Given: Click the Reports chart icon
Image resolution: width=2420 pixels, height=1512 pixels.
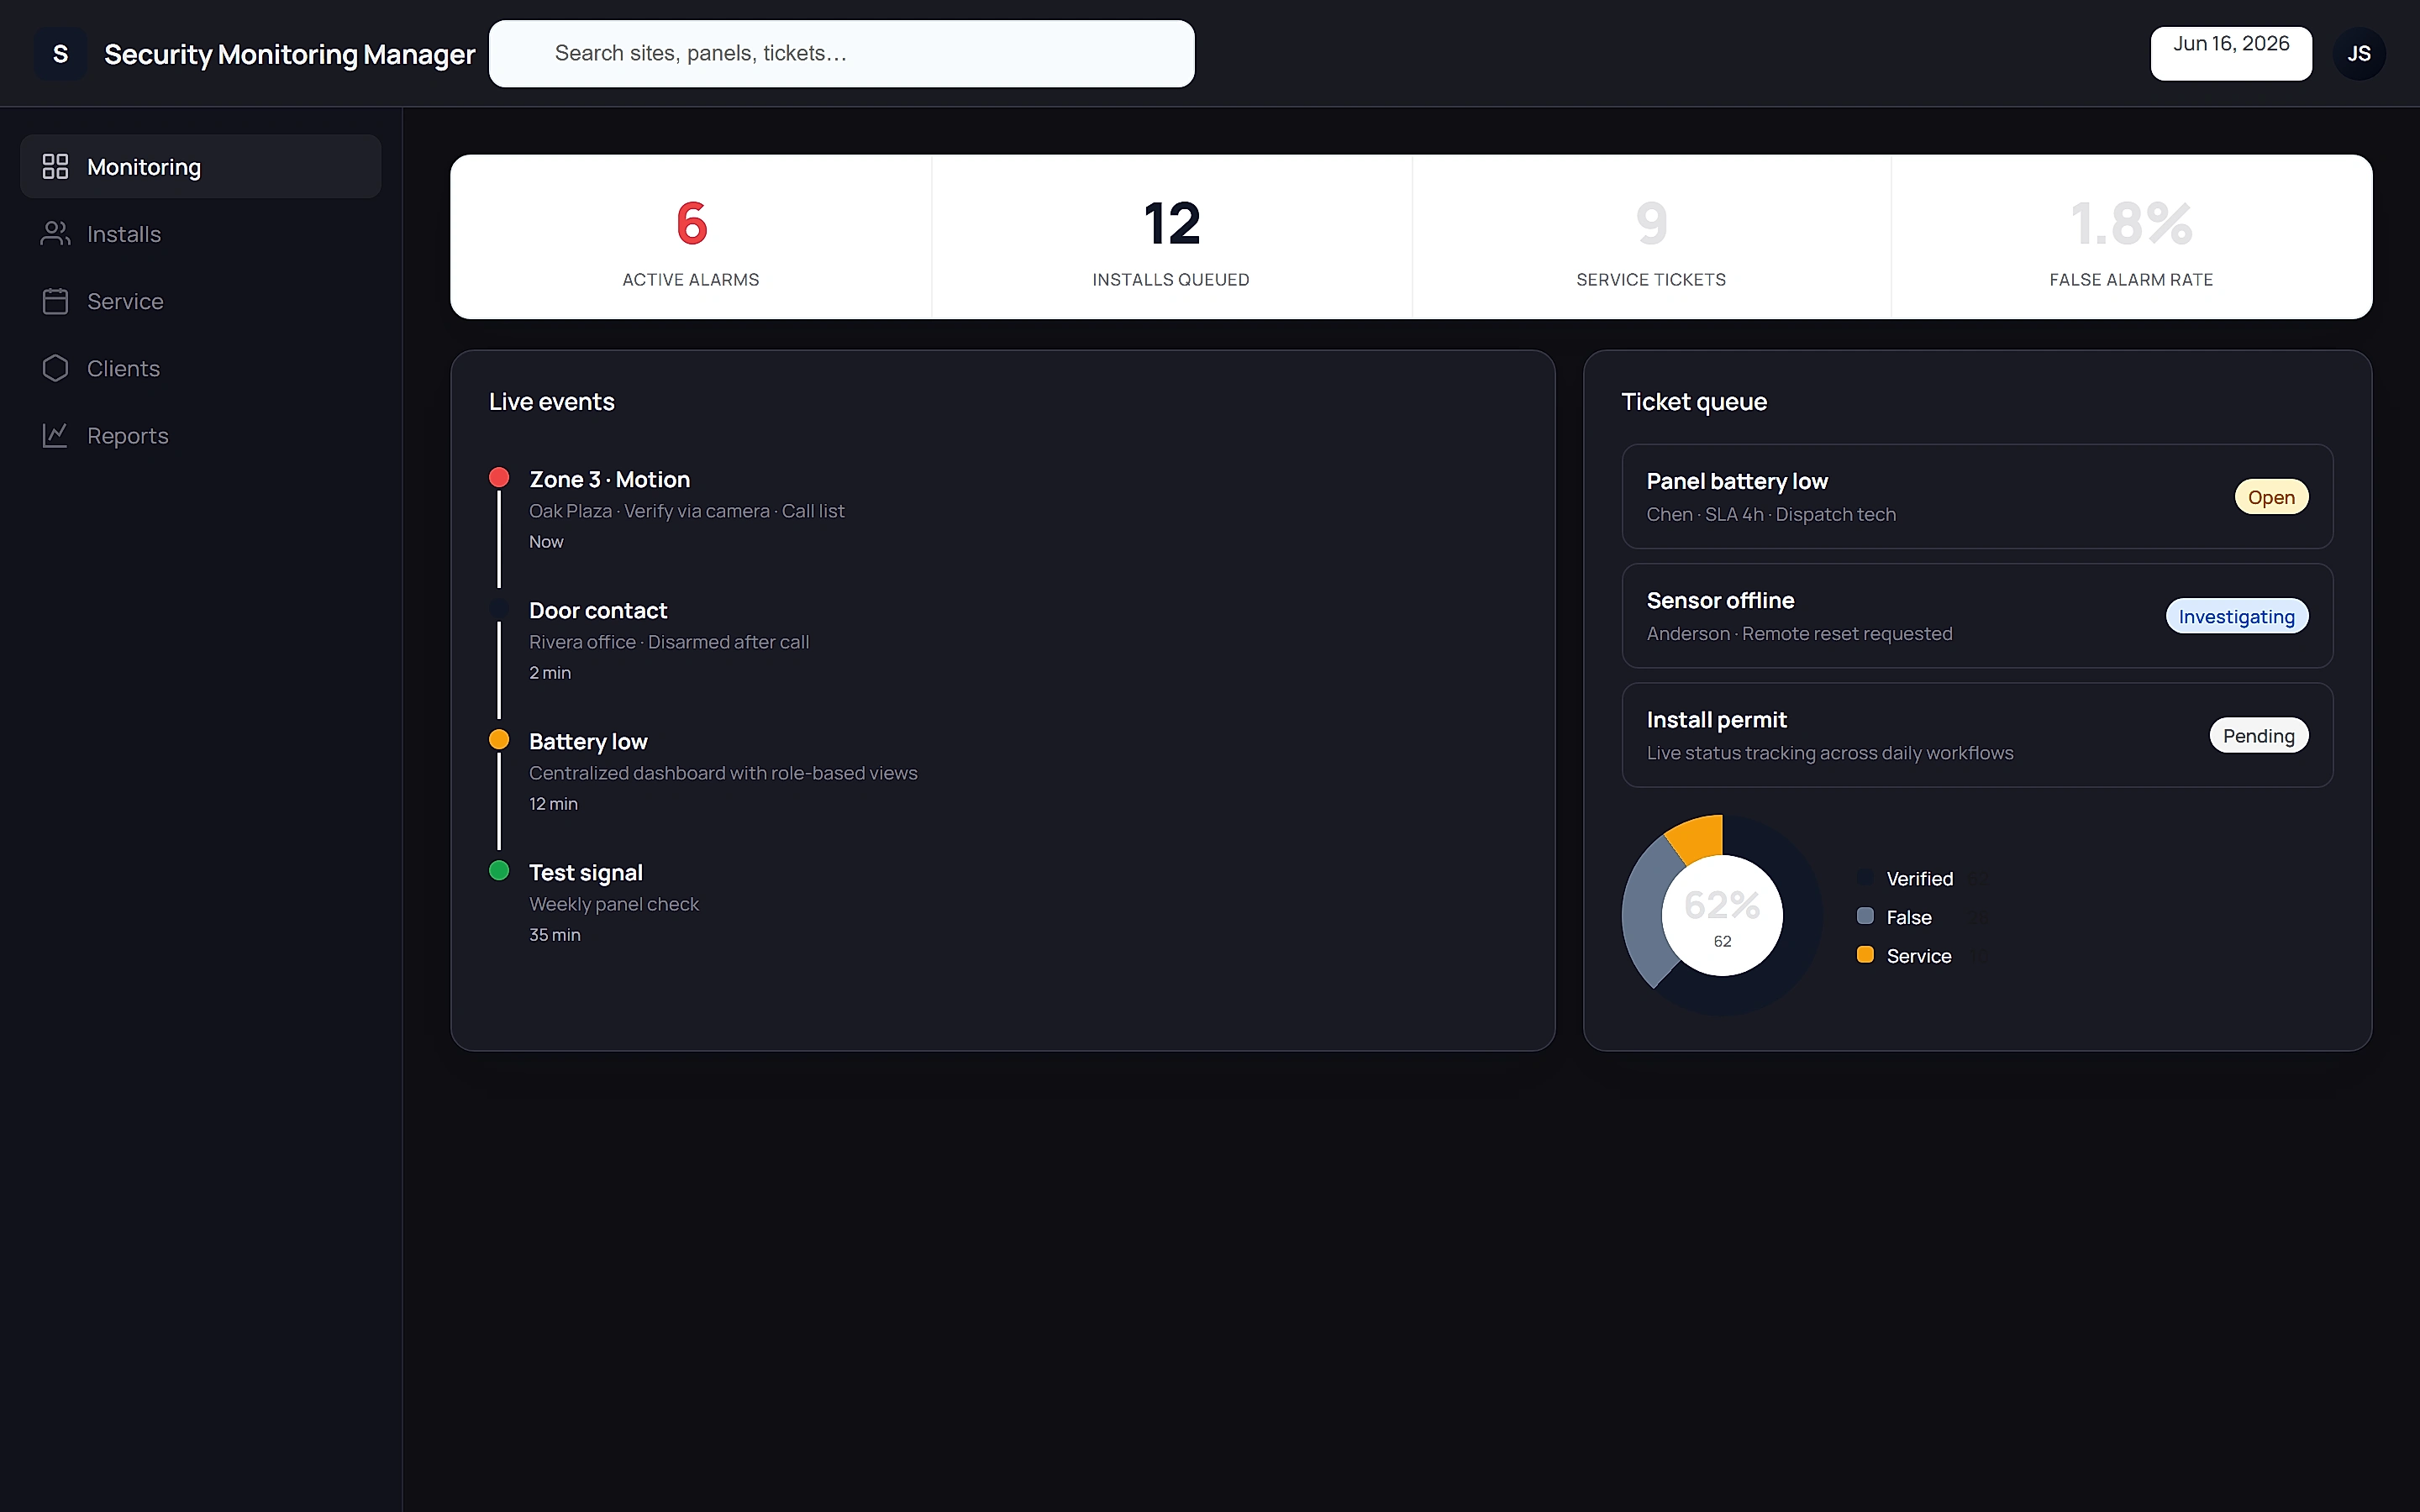Looking at the screenshot, I should pyautogui.click(x=55, y=435).
